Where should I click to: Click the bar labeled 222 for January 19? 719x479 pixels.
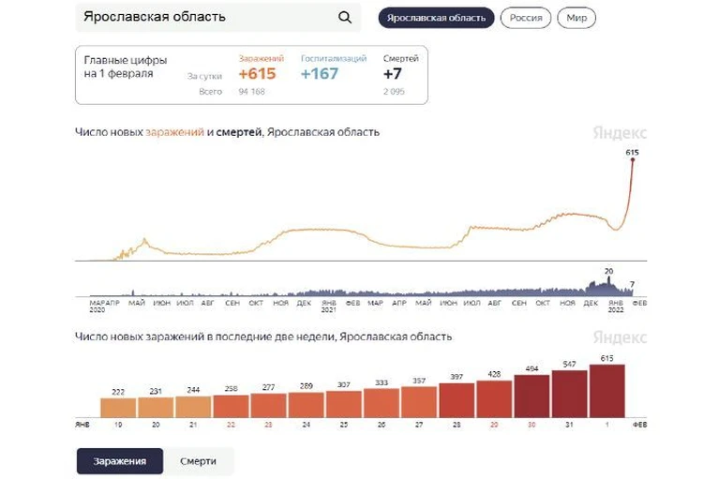tap(118, 408)
